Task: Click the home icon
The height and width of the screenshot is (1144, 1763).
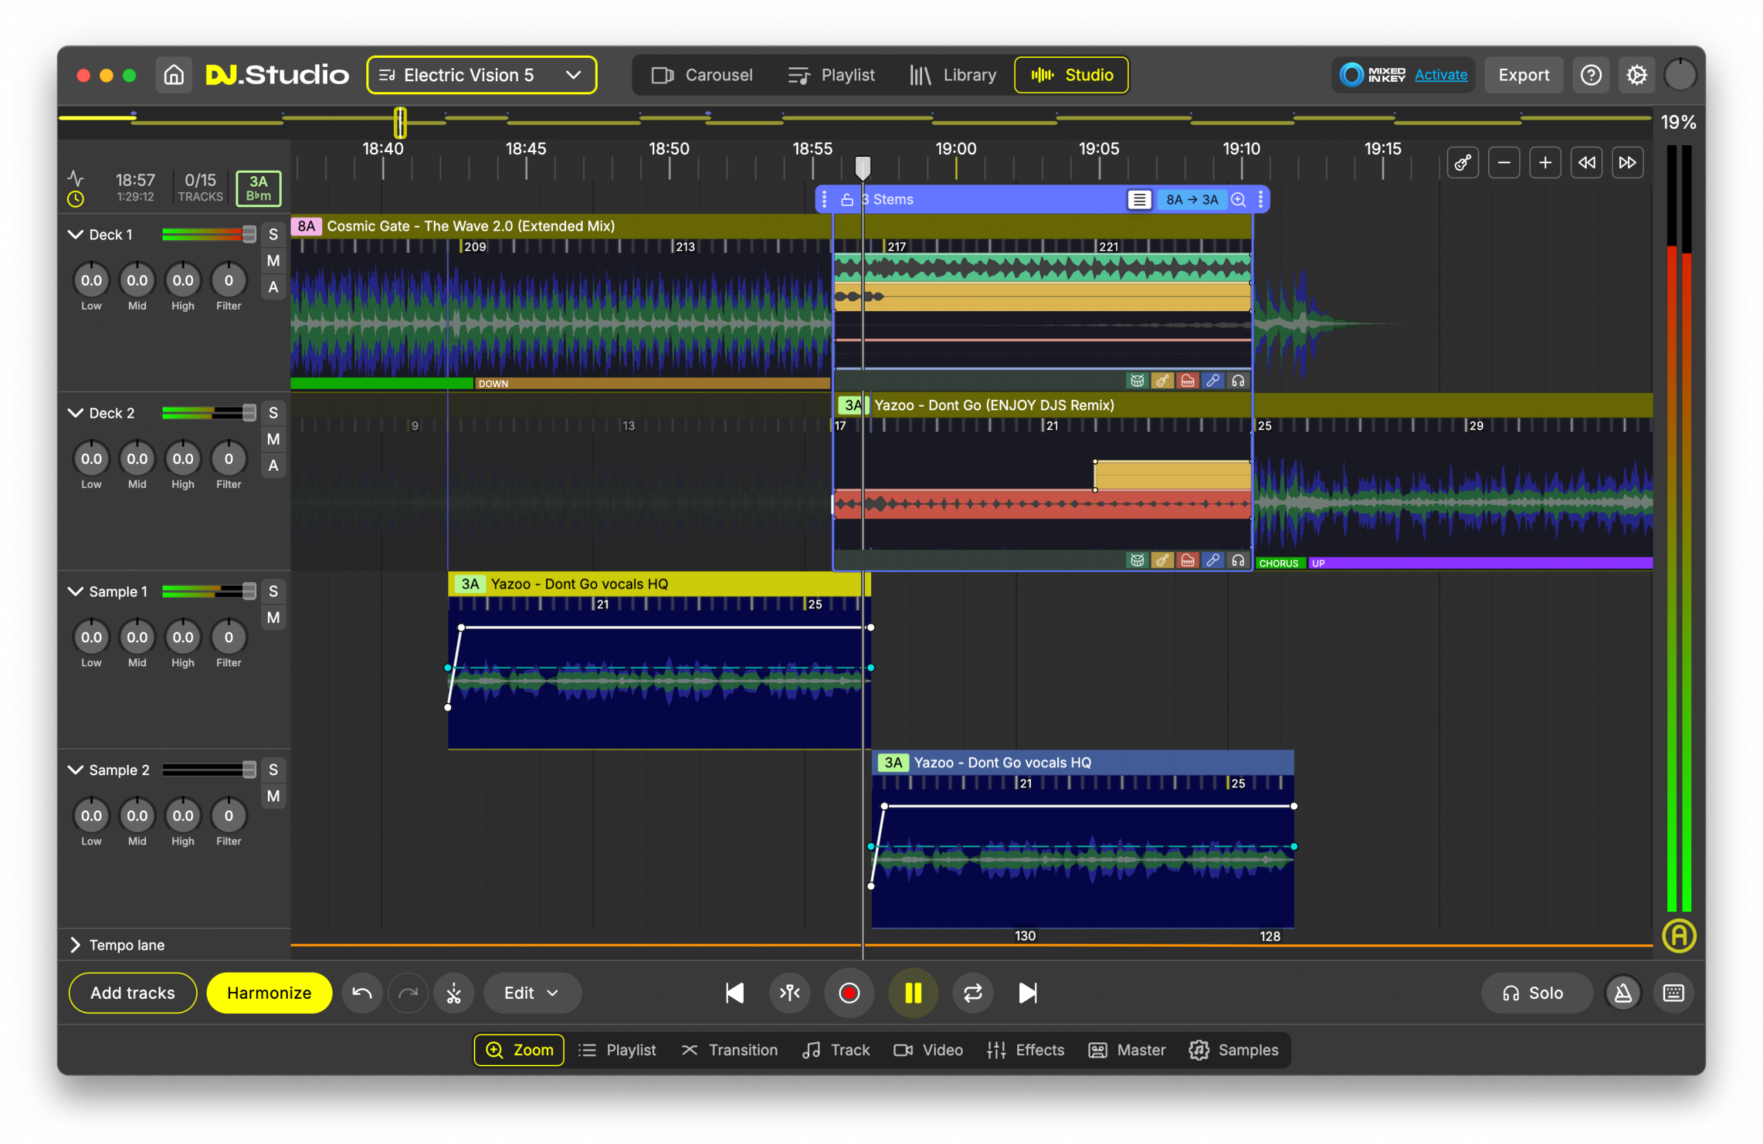Action: [174, 75]
